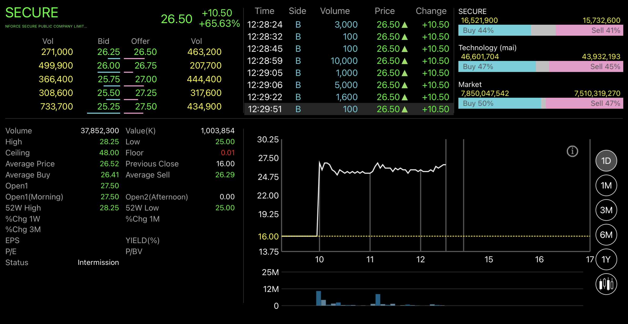The width and height of the screenshot is (628, 324).
Task: Click the NFORCE SECURE company name
Action: [x=46, y=26]
